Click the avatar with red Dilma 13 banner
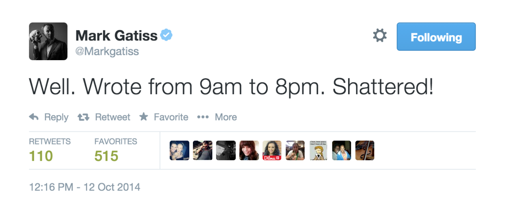The height and width of the screenshot is (203, 507). (272, 150)
